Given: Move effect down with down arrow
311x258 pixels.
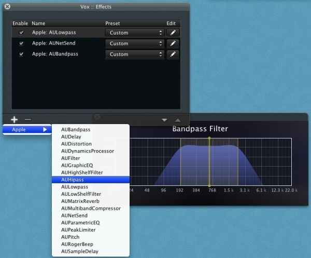Looking at the screenshot, I should point(164,120).
